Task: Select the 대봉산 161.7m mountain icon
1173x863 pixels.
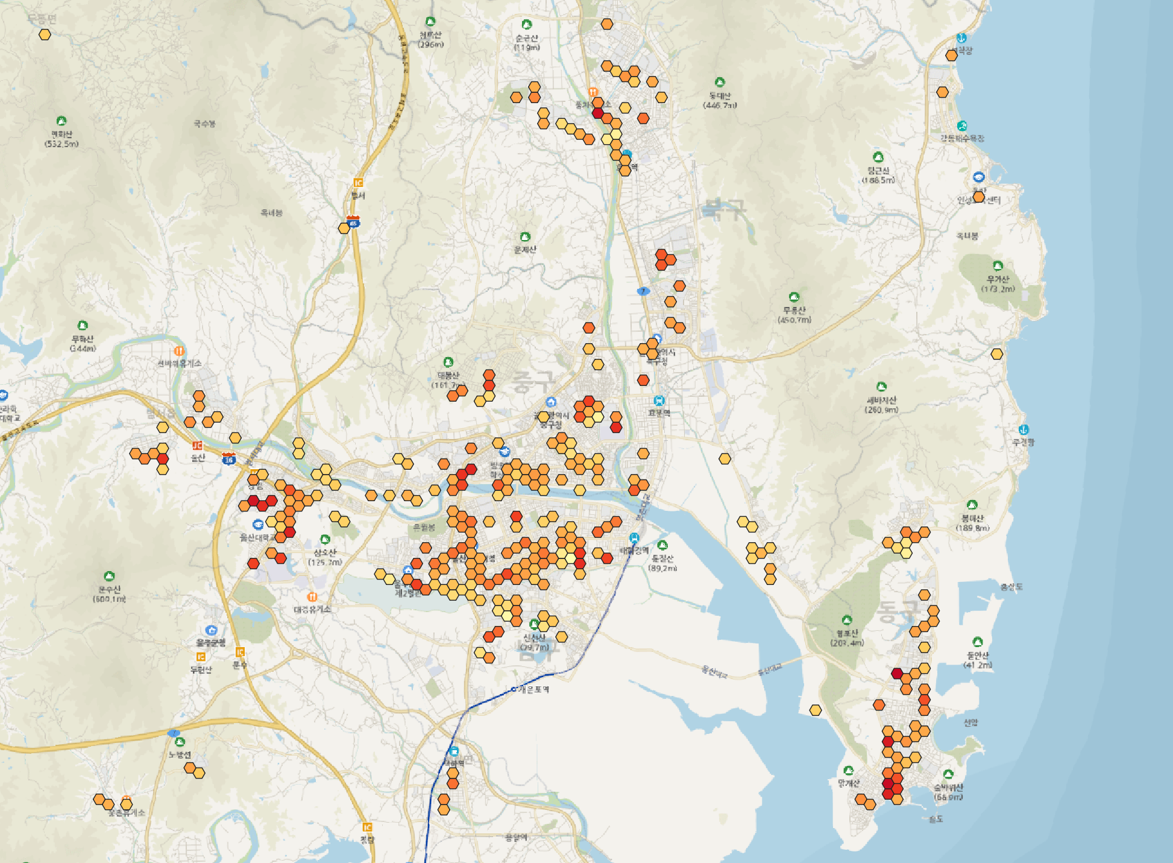Action: [x=448, y=362]
